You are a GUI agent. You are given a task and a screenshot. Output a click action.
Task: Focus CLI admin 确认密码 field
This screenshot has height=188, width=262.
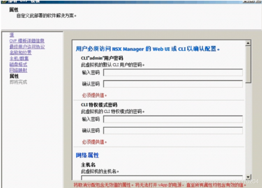(173, 84)
